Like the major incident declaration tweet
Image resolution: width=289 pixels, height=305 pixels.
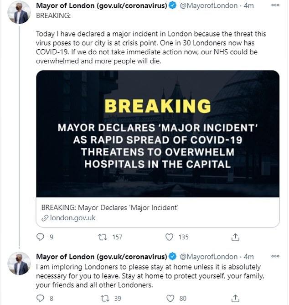click(170, 237)
